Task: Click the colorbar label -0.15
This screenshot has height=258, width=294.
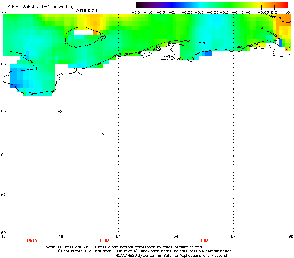Action: coord(238,13)
